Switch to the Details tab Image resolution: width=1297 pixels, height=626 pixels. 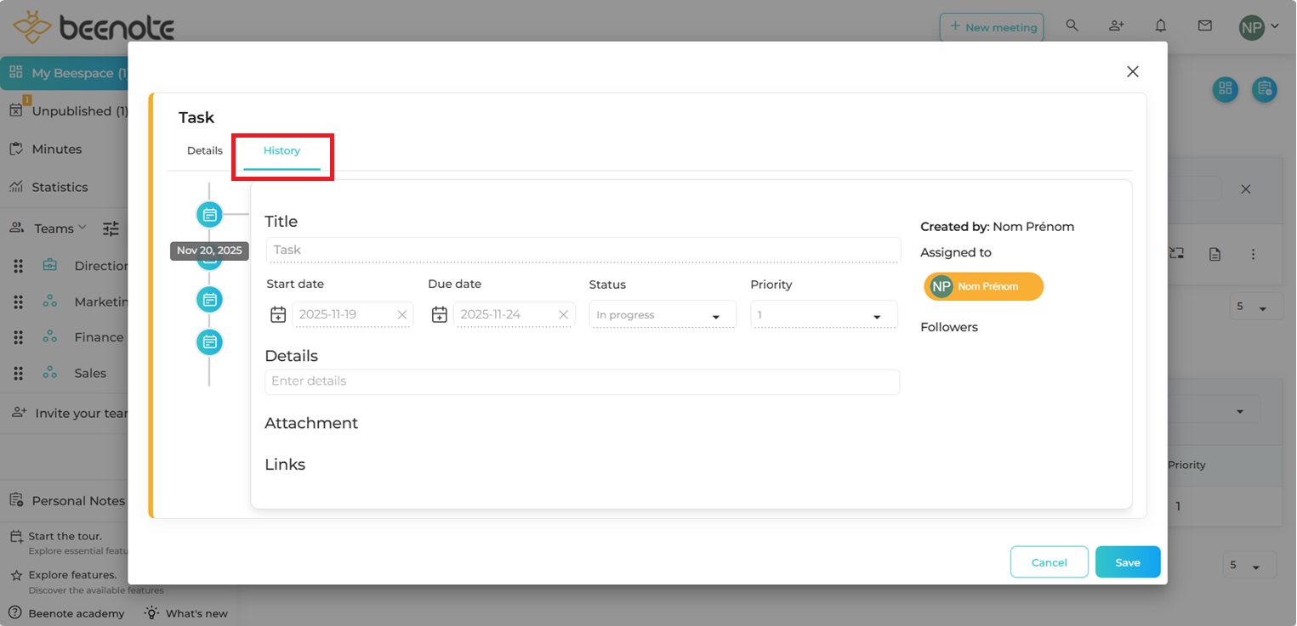click(205, 151)
